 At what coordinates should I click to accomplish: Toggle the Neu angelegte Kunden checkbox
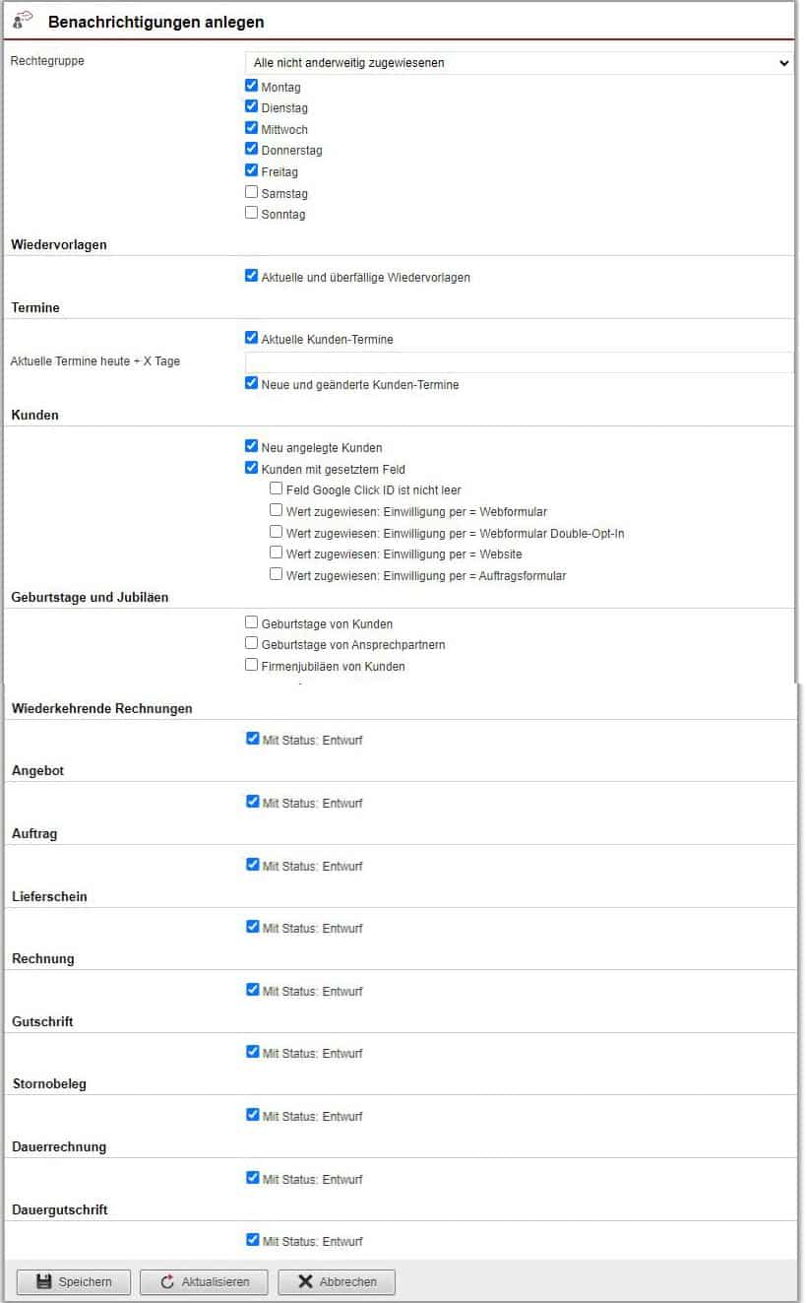tap(252, 447)
